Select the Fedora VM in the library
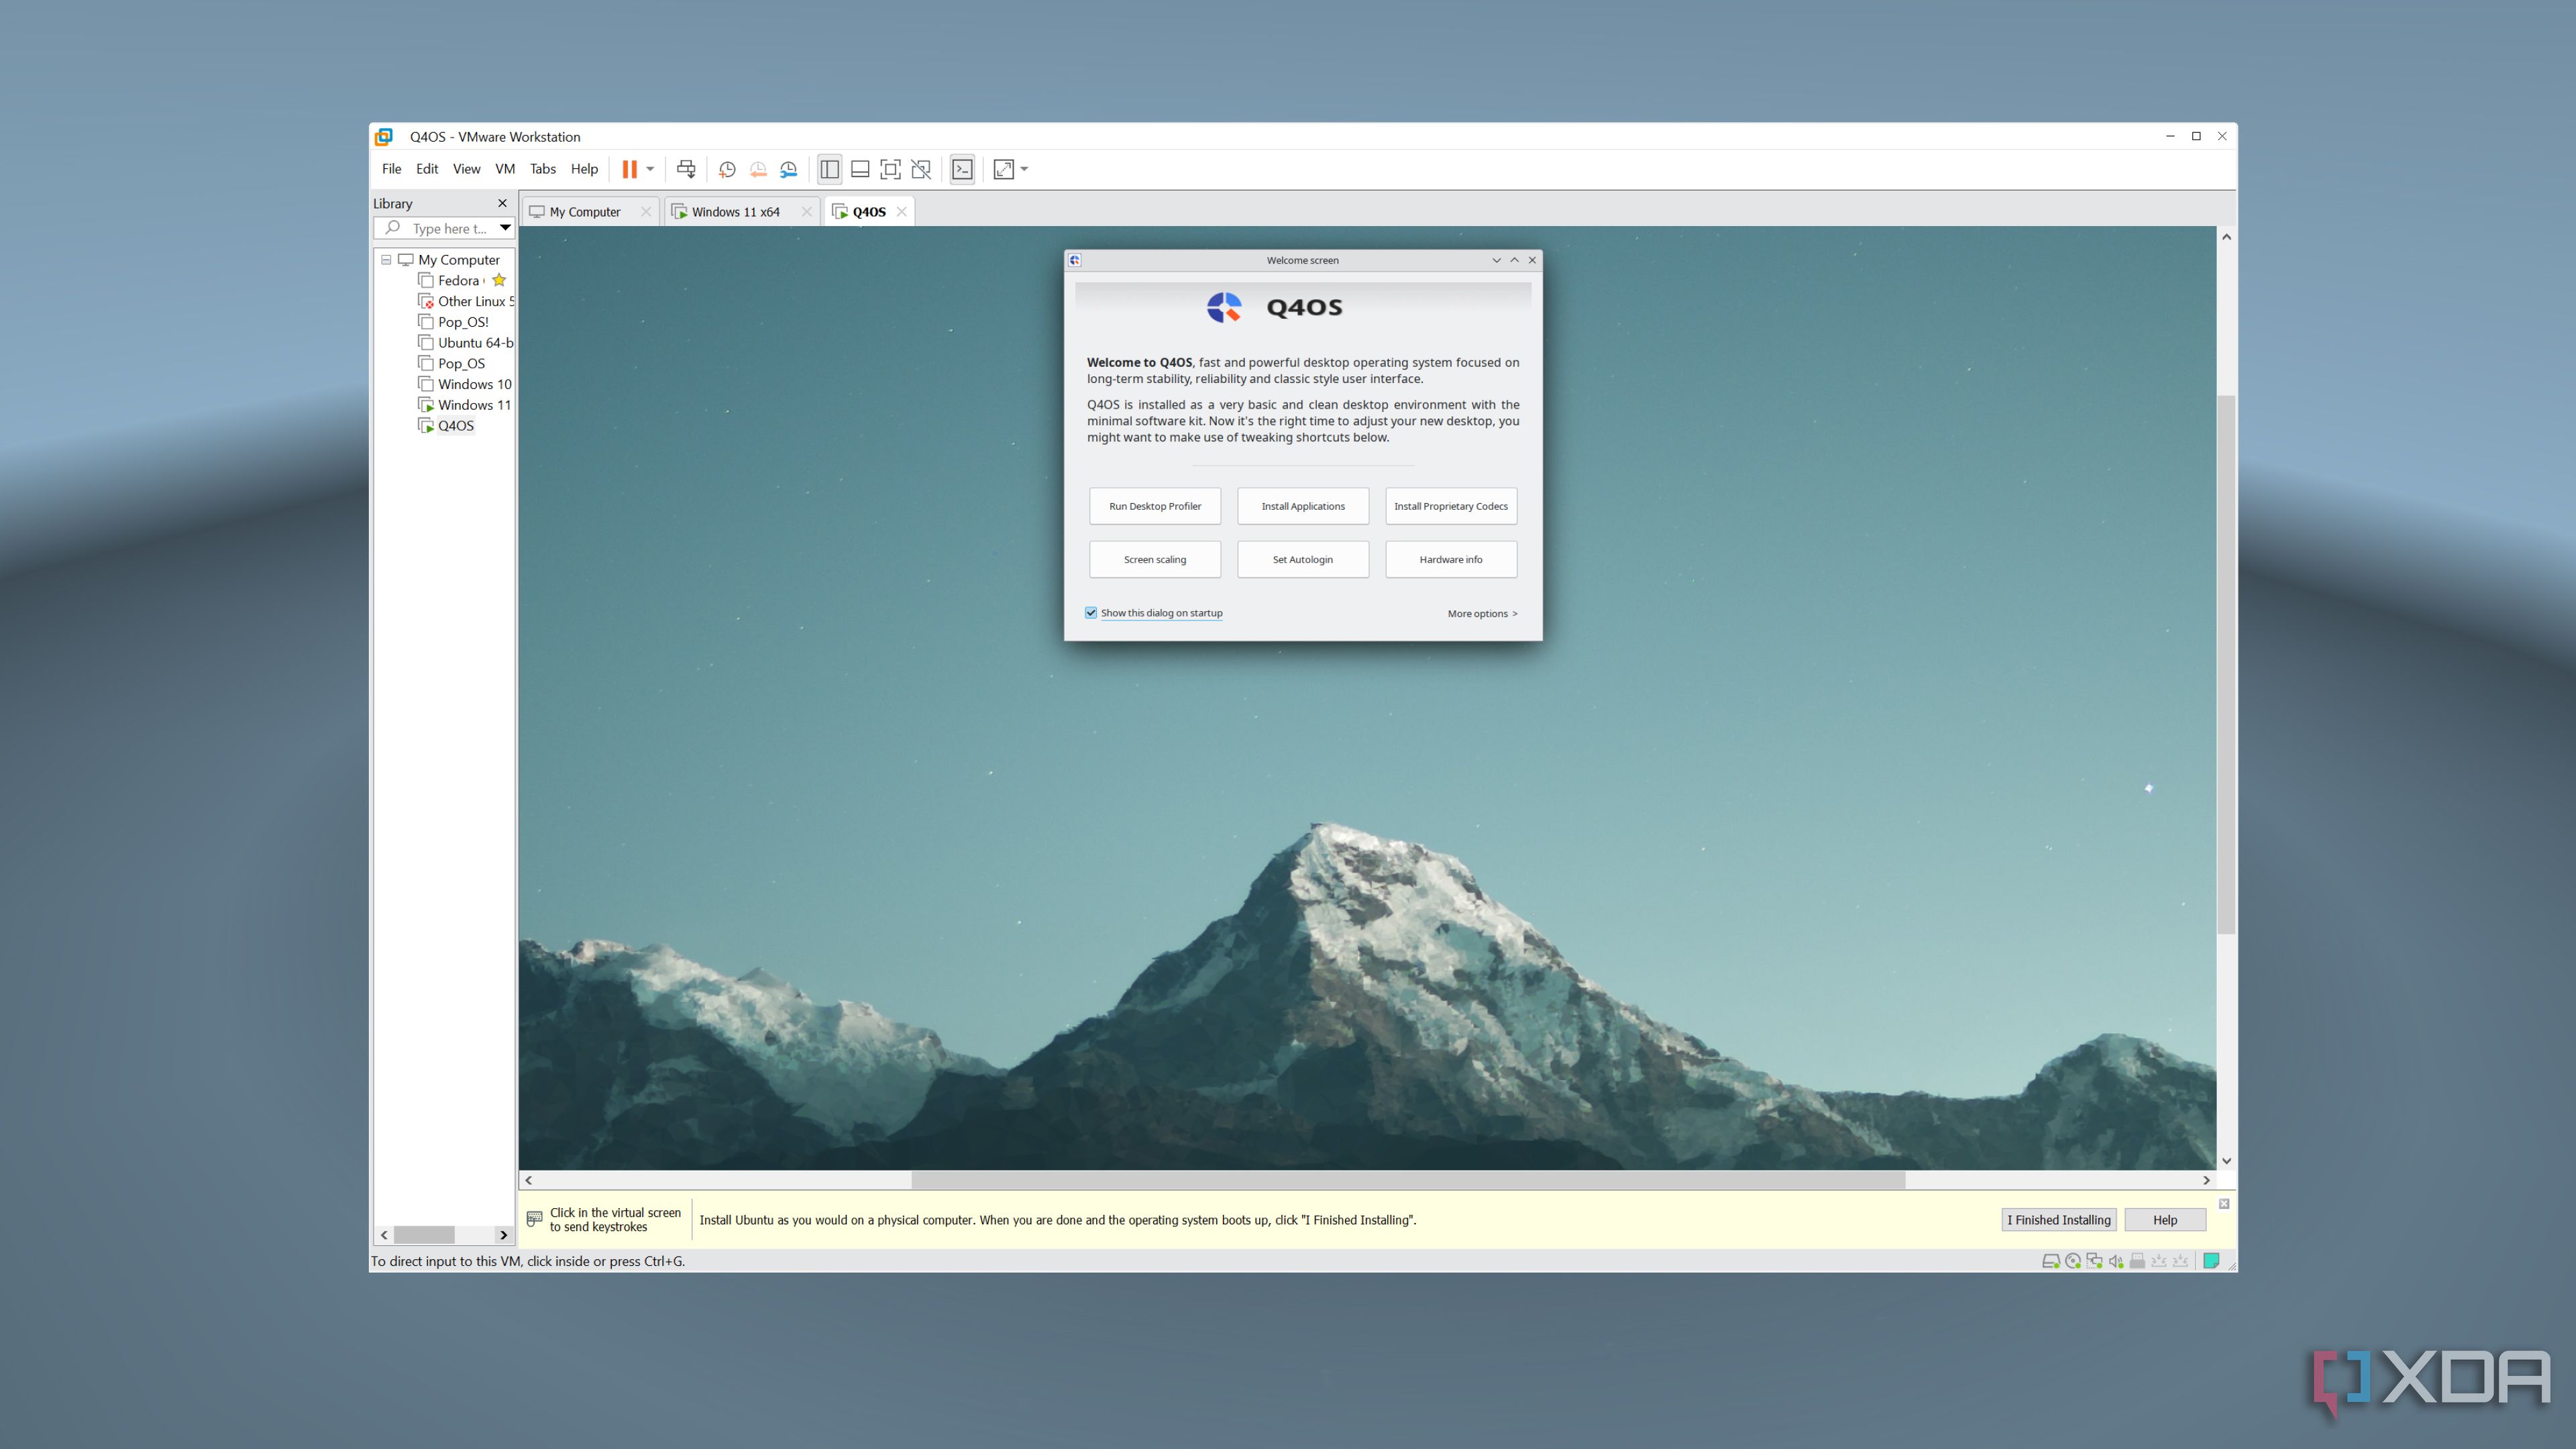 click(458, 281)
